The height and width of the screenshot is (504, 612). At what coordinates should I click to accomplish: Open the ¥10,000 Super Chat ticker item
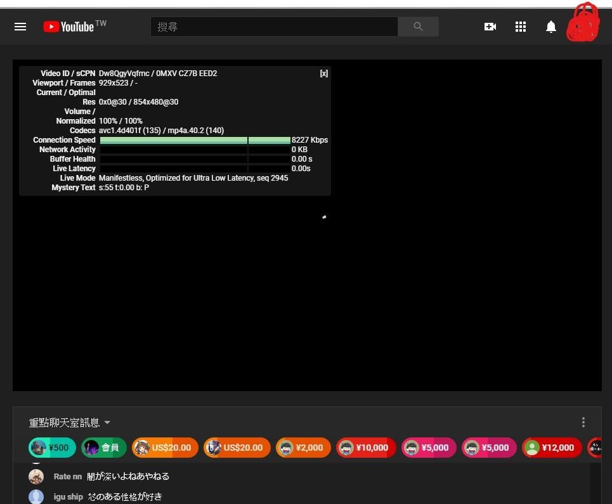(366, 448)
